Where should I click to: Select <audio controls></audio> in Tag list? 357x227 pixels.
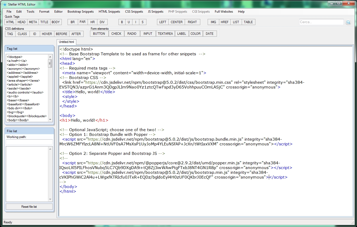(x=25, y=92)
